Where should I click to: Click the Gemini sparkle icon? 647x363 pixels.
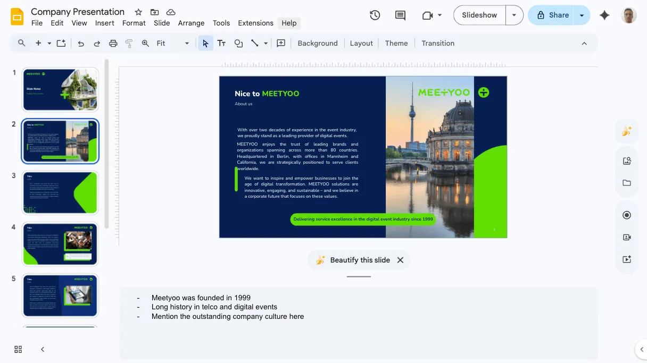(x=604, y=15)
